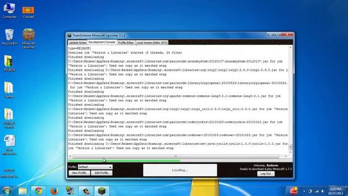Open the Computer desktop icon
This screenshot has height=196, width=348.
pos(9,10)
